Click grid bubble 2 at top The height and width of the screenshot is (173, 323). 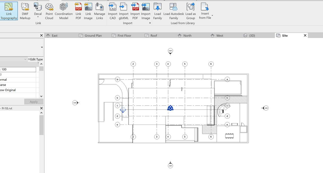point(133,64)
